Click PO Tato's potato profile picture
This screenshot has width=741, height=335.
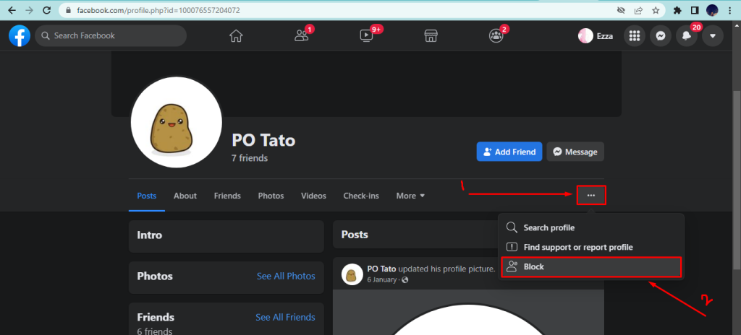pyautogui.click(x=177, y=122)
